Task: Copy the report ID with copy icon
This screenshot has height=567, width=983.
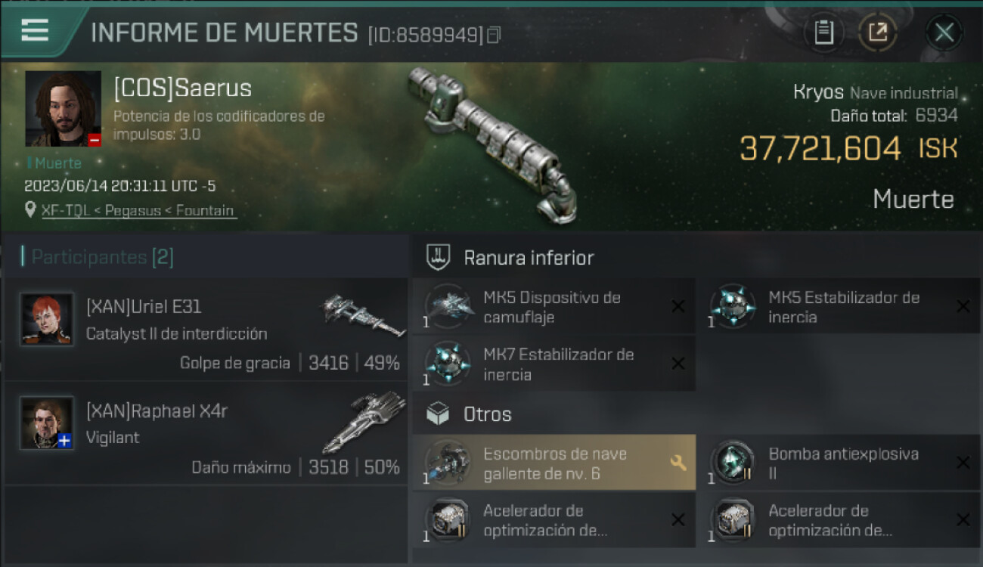Action: (x=494, y=35)
